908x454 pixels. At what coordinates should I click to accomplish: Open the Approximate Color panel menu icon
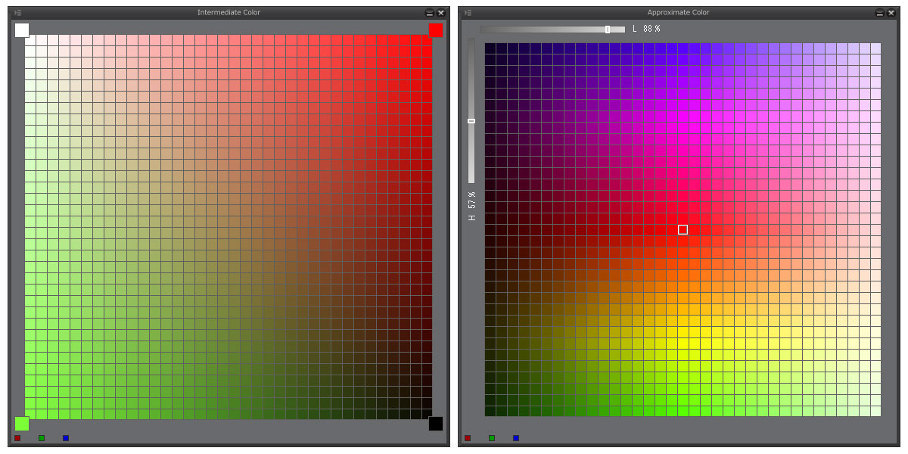pyautogui.click(x=468, y=13)
